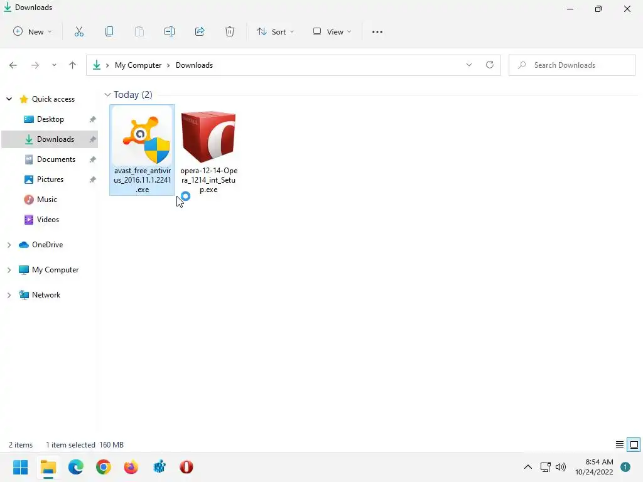The width and height of the screenshot is (643, 482).
Task: Open the blue gear app on taskbar
Action: pos(159,467)
